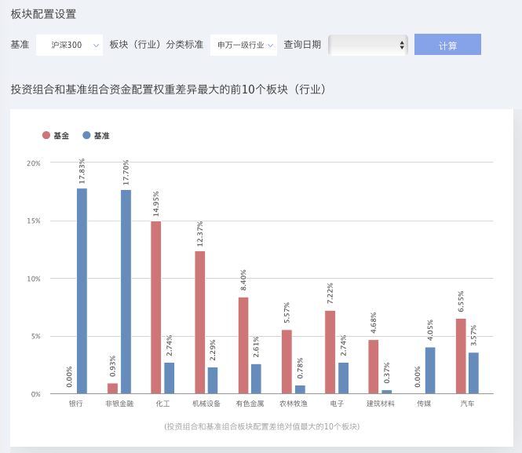Click the 12.37% value label
The width and height of the screenshot is (522, 453).
click(x=199, y=234)
